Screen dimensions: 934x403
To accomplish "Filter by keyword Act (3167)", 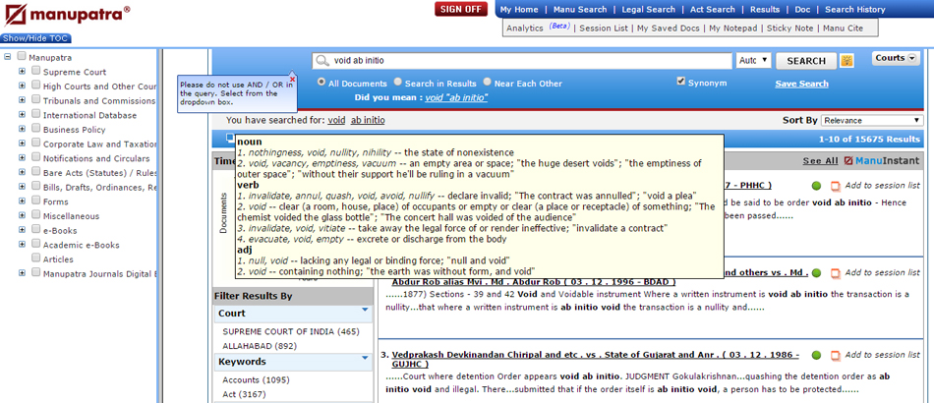I will pos(244,395).
